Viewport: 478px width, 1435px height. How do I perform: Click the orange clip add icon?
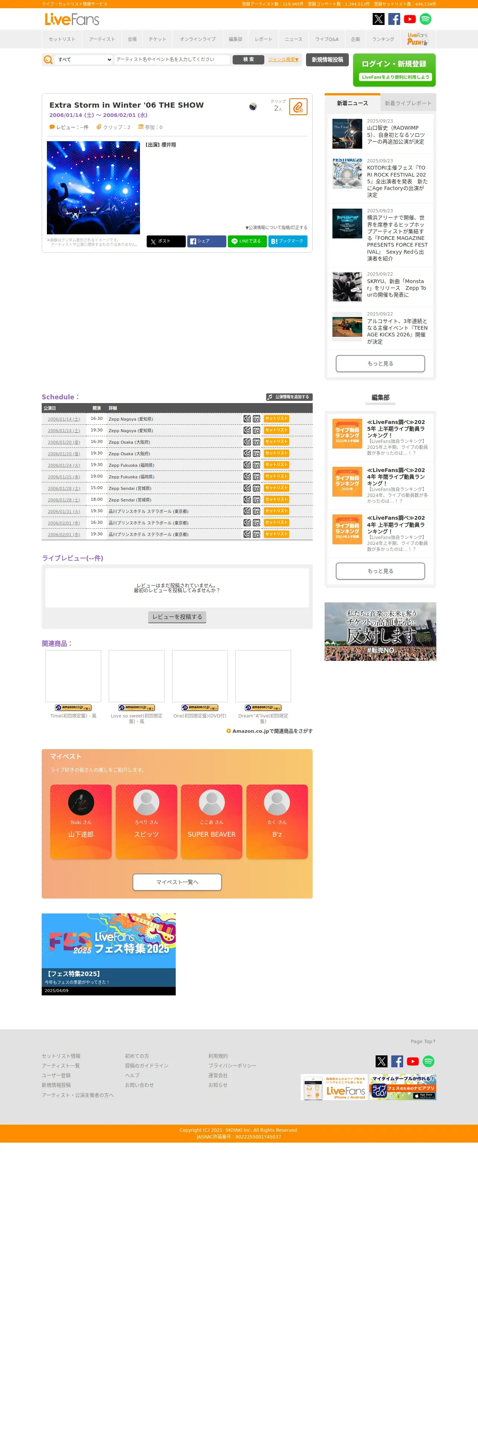[298, 107]
